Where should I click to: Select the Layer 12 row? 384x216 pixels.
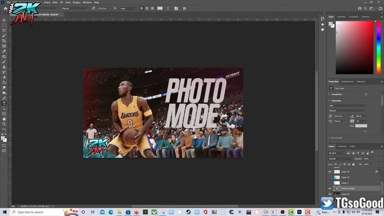(x=355, y=178)
